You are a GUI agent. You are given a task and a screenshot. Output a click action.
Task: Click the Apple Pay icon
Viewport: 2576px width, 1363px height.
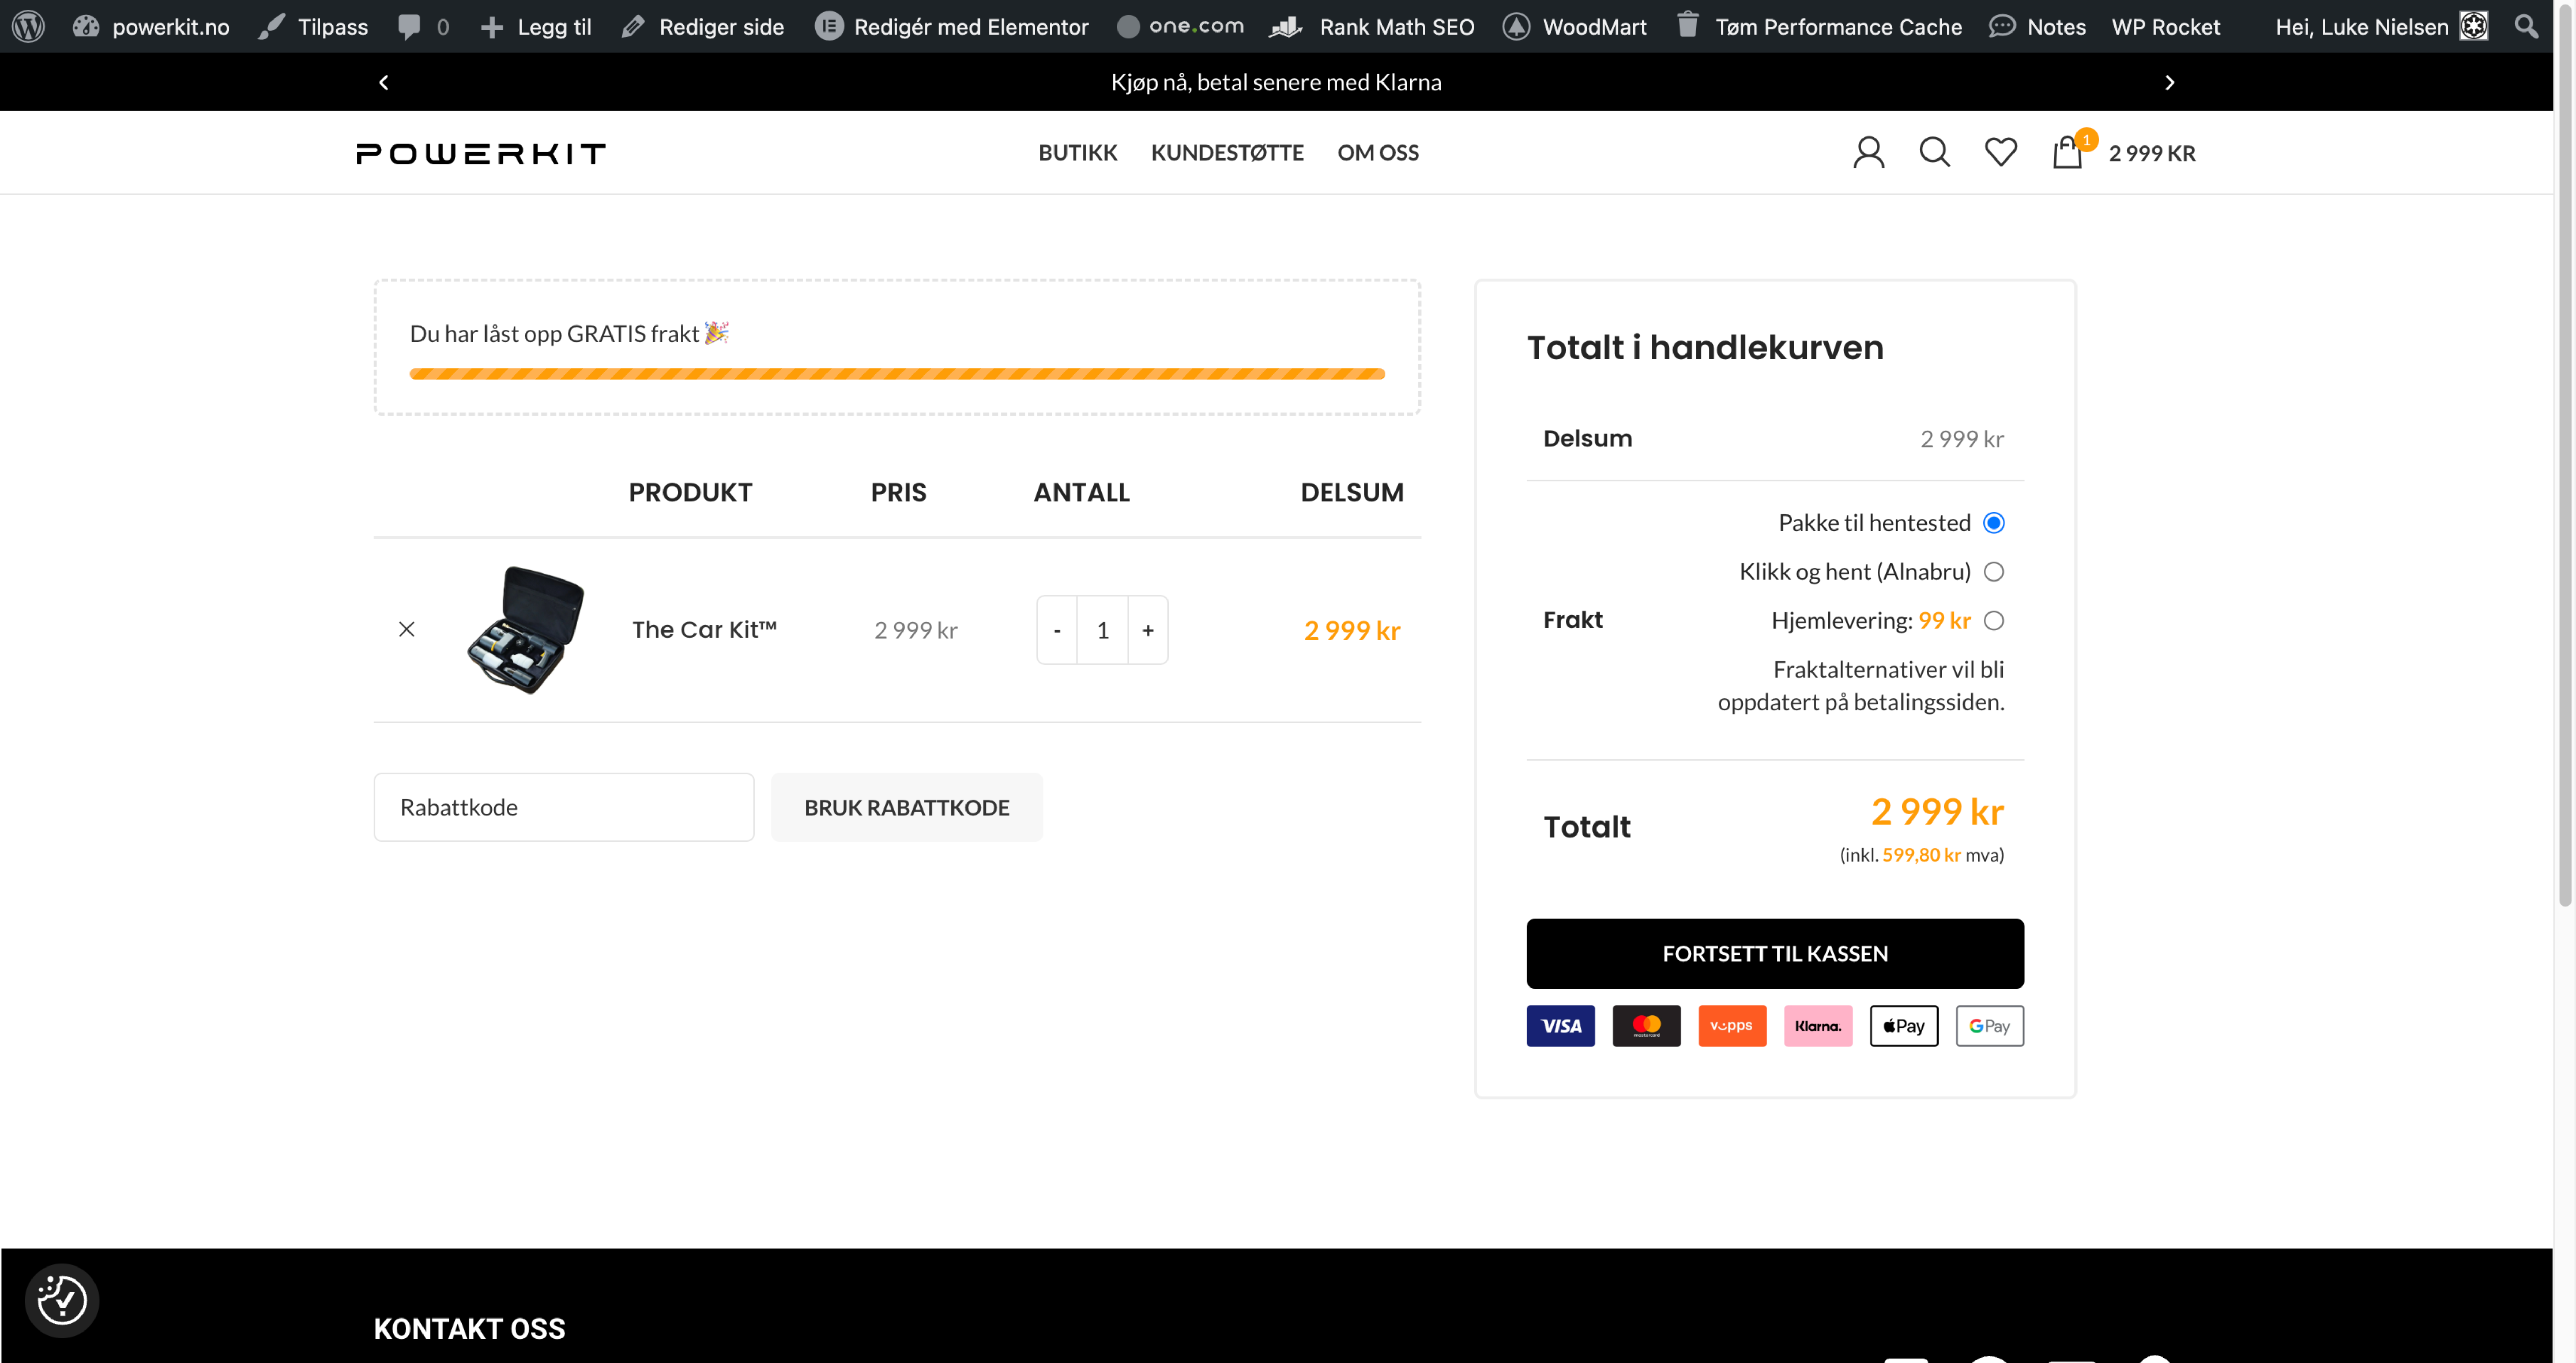(1904, 1026)
